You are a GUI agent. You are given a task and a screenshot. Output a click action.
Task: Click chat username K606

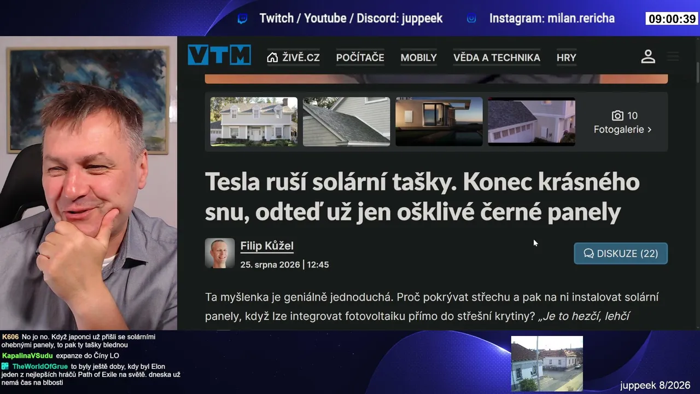10,337
